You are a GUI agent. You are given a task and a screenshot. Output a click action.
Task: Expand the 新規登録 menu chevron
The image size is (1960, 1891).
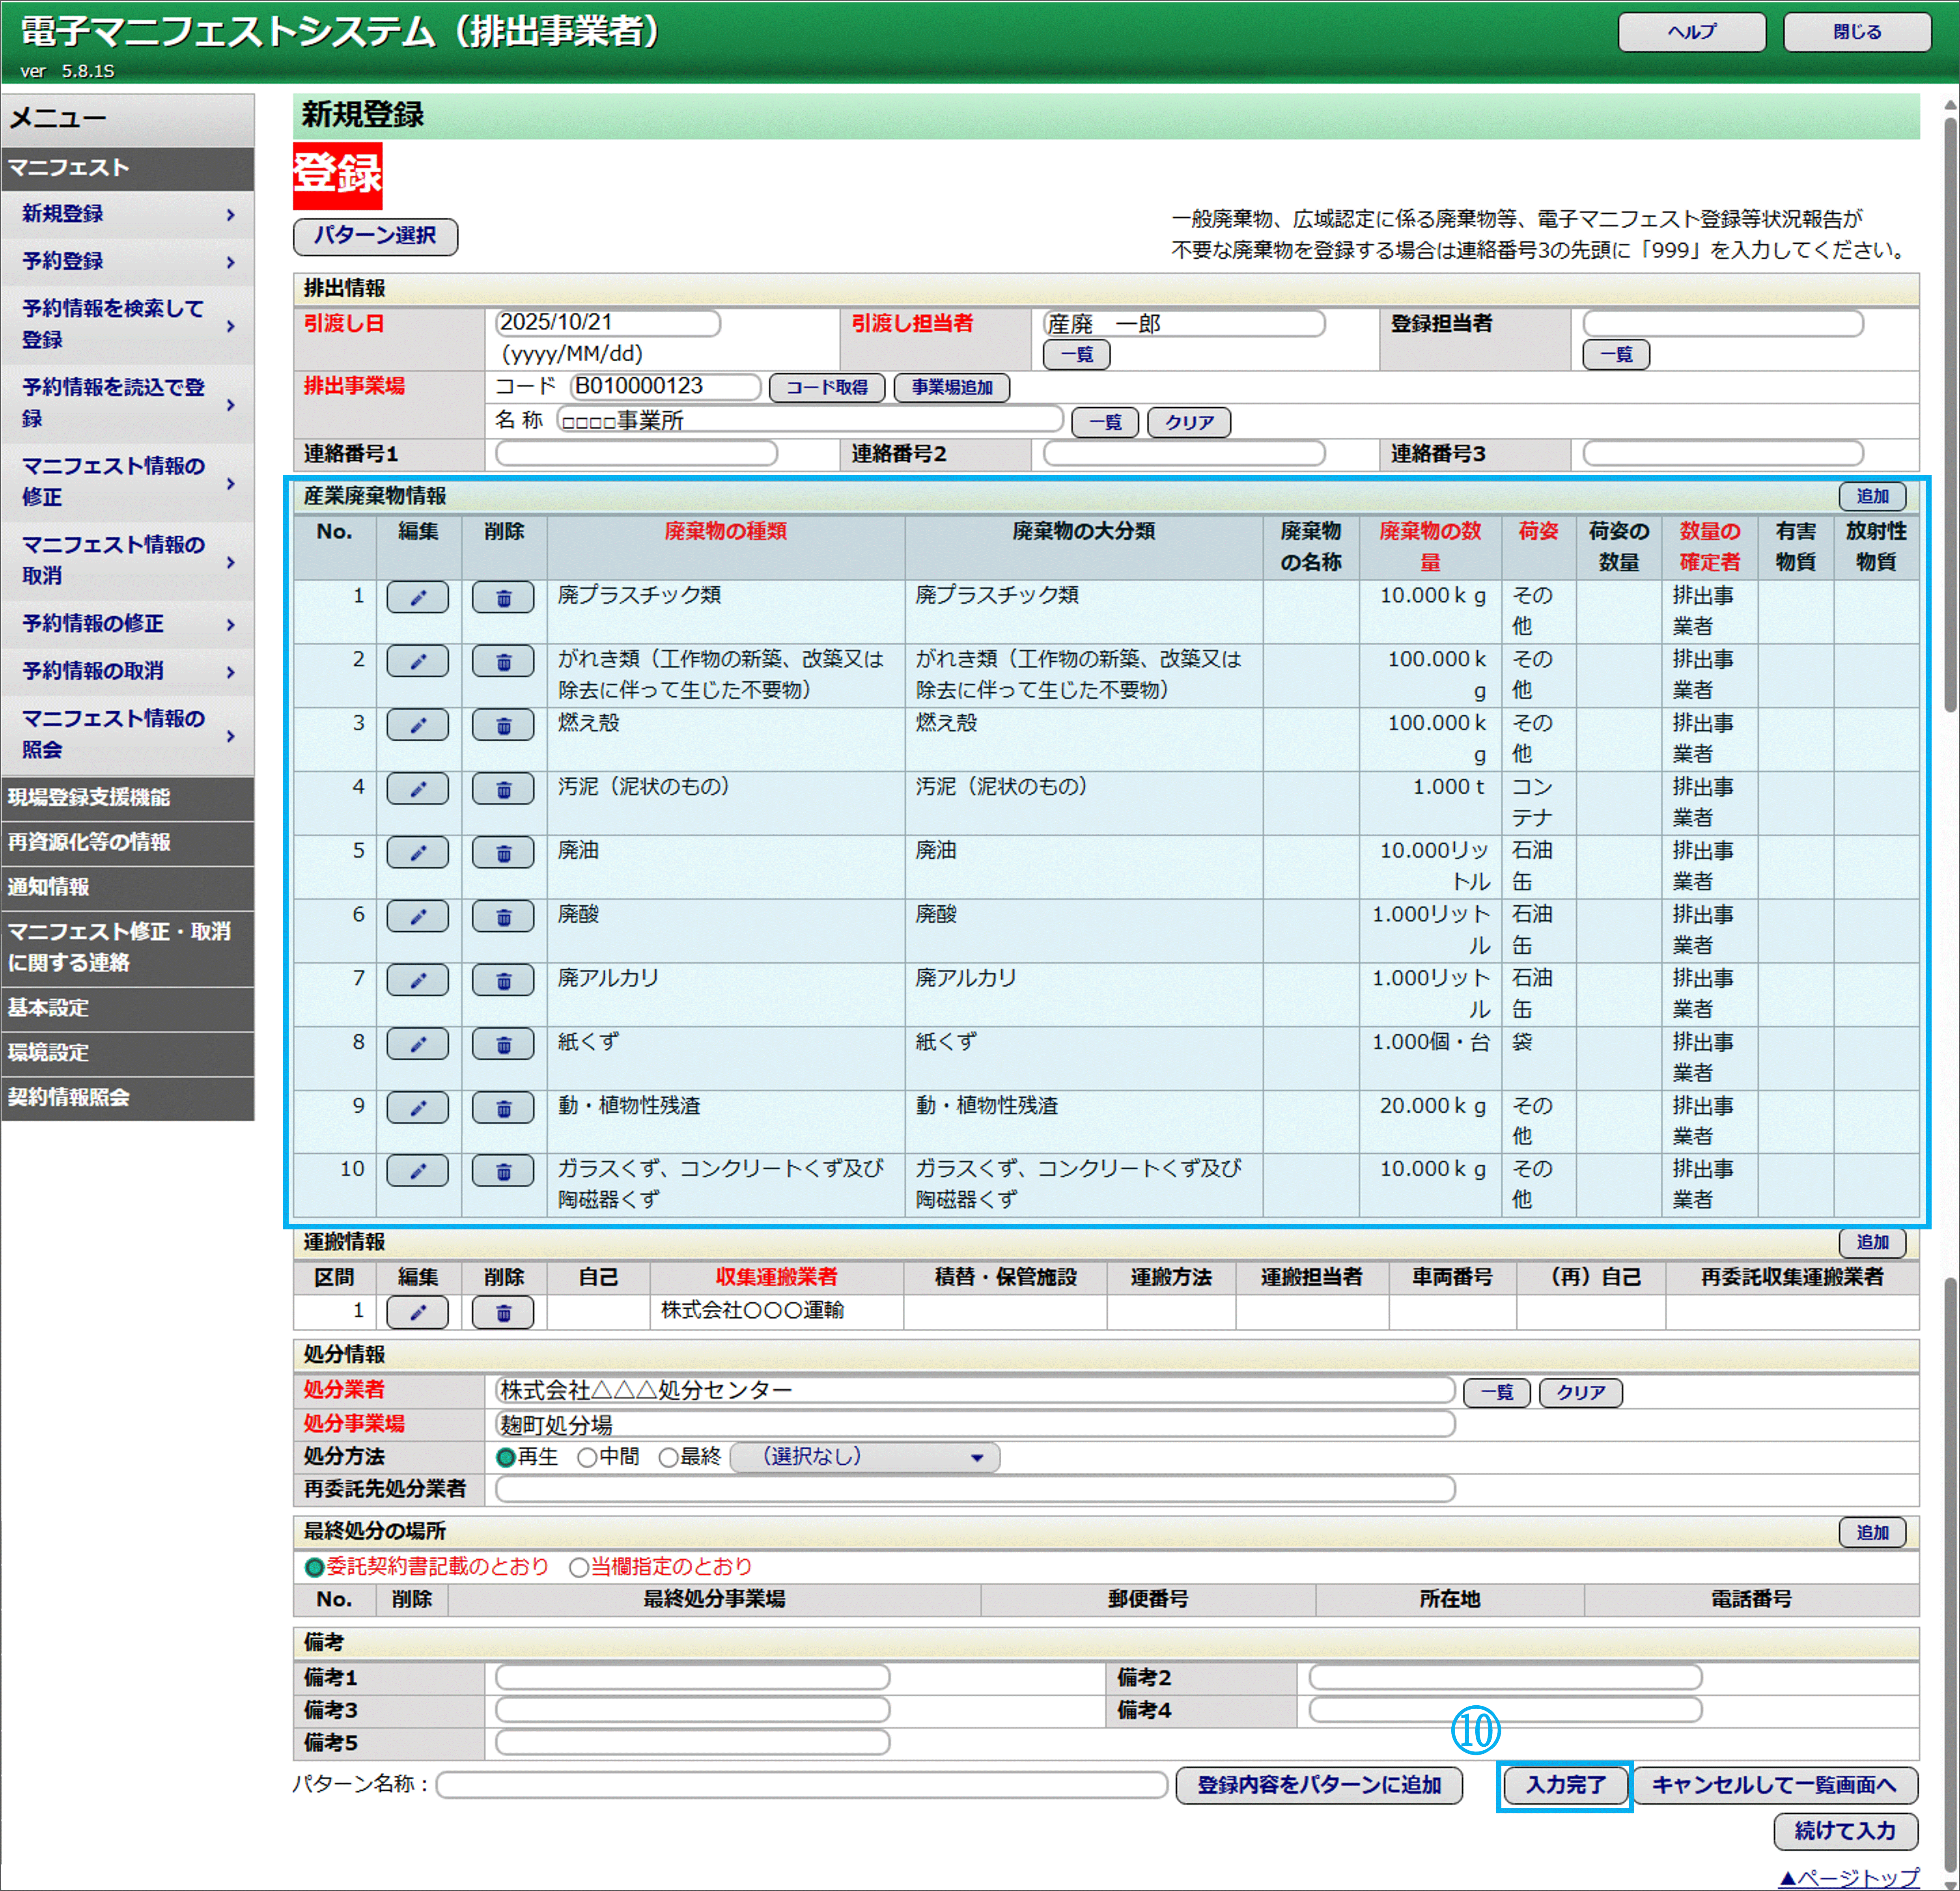tap(230, 214)
